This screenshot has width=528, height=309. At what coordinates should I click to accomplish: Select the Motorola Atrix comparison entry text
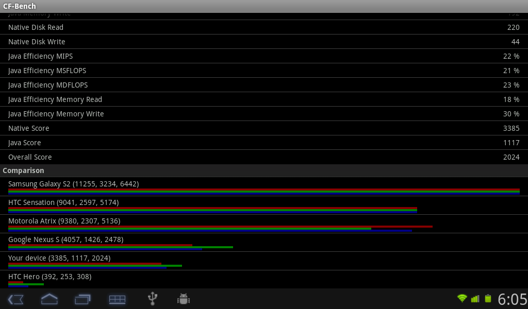64,221
